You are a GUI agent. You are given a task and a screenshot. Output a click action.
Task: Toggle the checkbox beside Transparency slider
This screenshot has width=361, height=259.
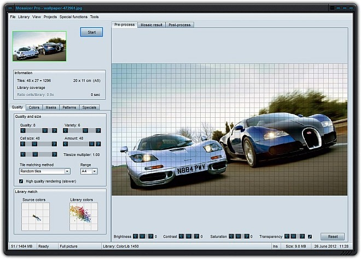[x=310, y=237]
